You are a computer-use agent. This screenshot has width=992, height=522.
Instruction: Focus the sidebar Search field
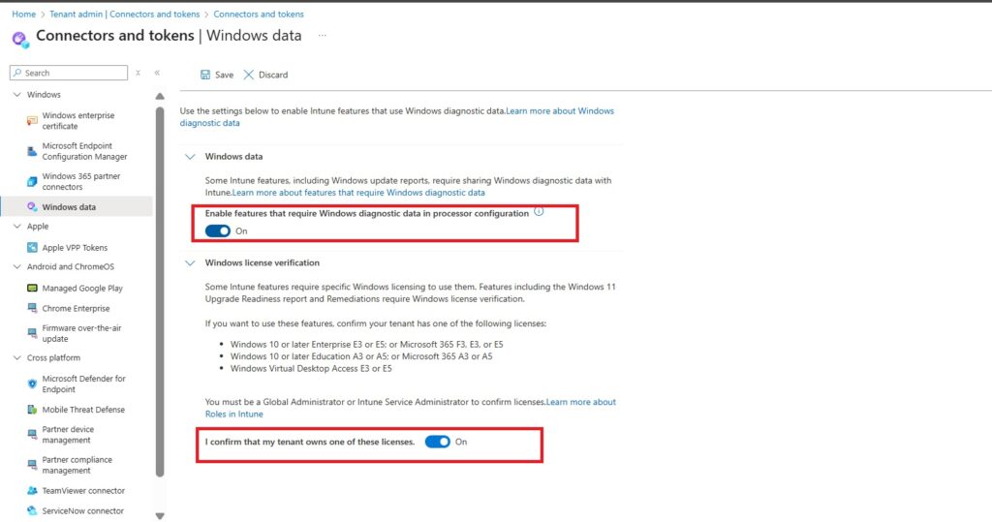coord(69,73)
